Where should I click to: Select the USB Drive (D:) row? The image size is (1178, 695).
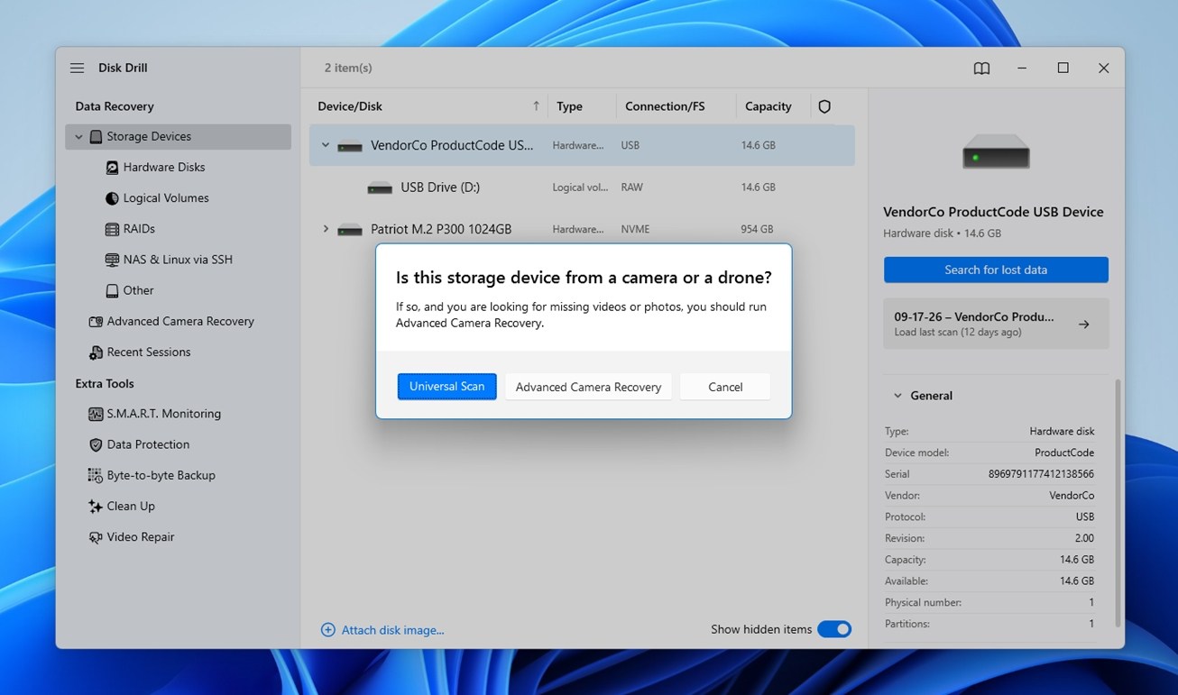pyautogui.click(x=582, y=187)
